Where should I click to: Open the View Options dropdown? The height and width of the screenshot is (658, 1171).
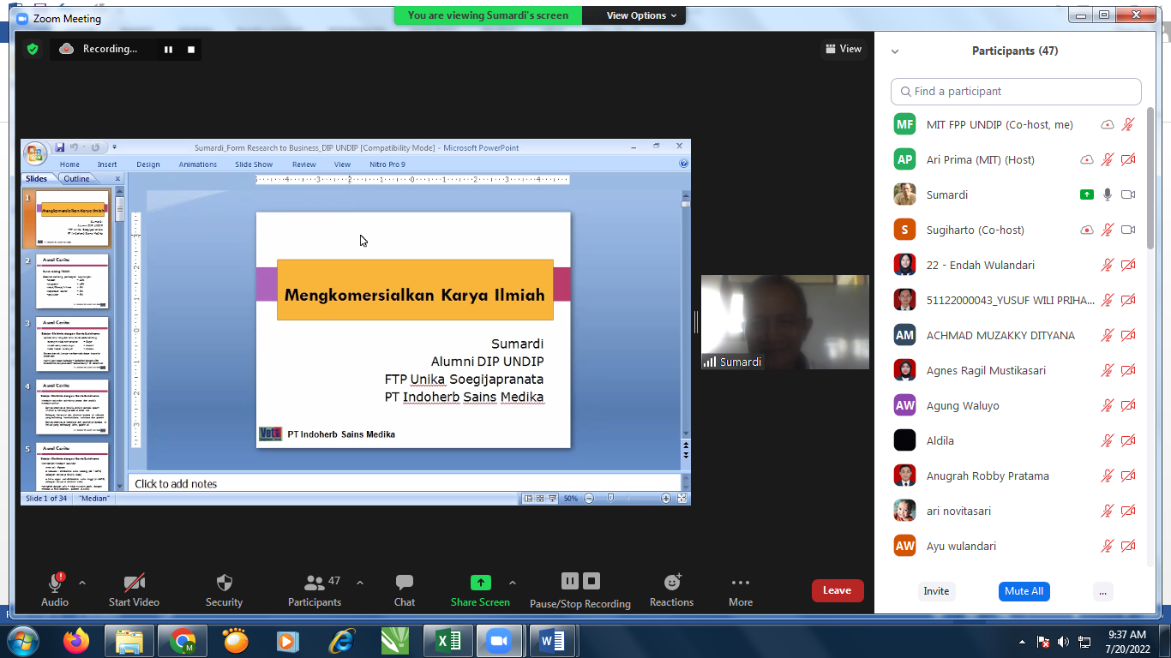tap(641, 15)
